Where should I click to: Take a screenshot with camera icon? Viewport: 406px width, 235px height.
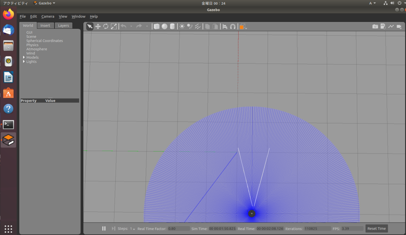click(x=375, y=26)
